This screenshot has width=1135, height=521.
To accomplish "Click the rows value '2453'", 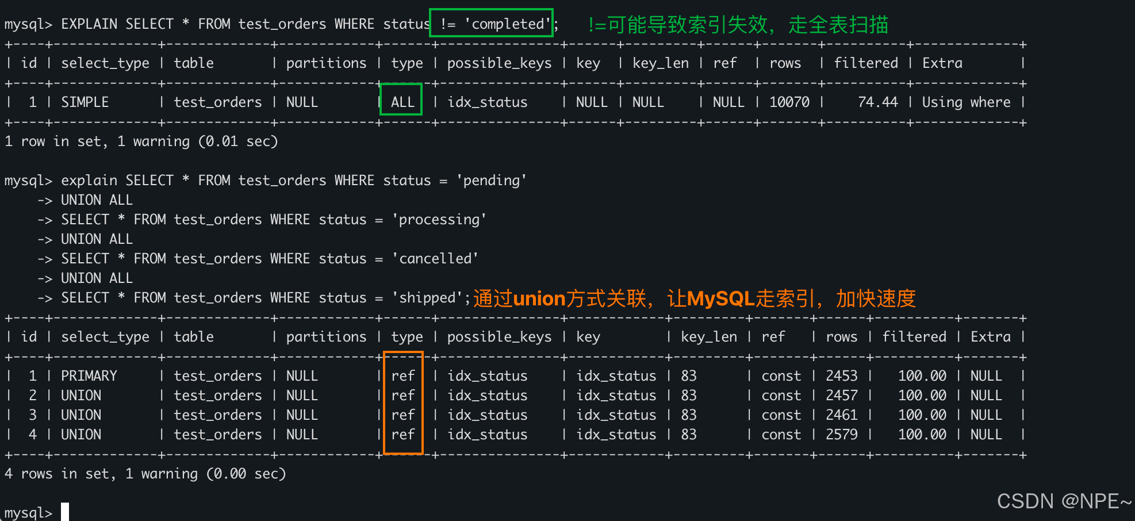I will coord(842,376).
